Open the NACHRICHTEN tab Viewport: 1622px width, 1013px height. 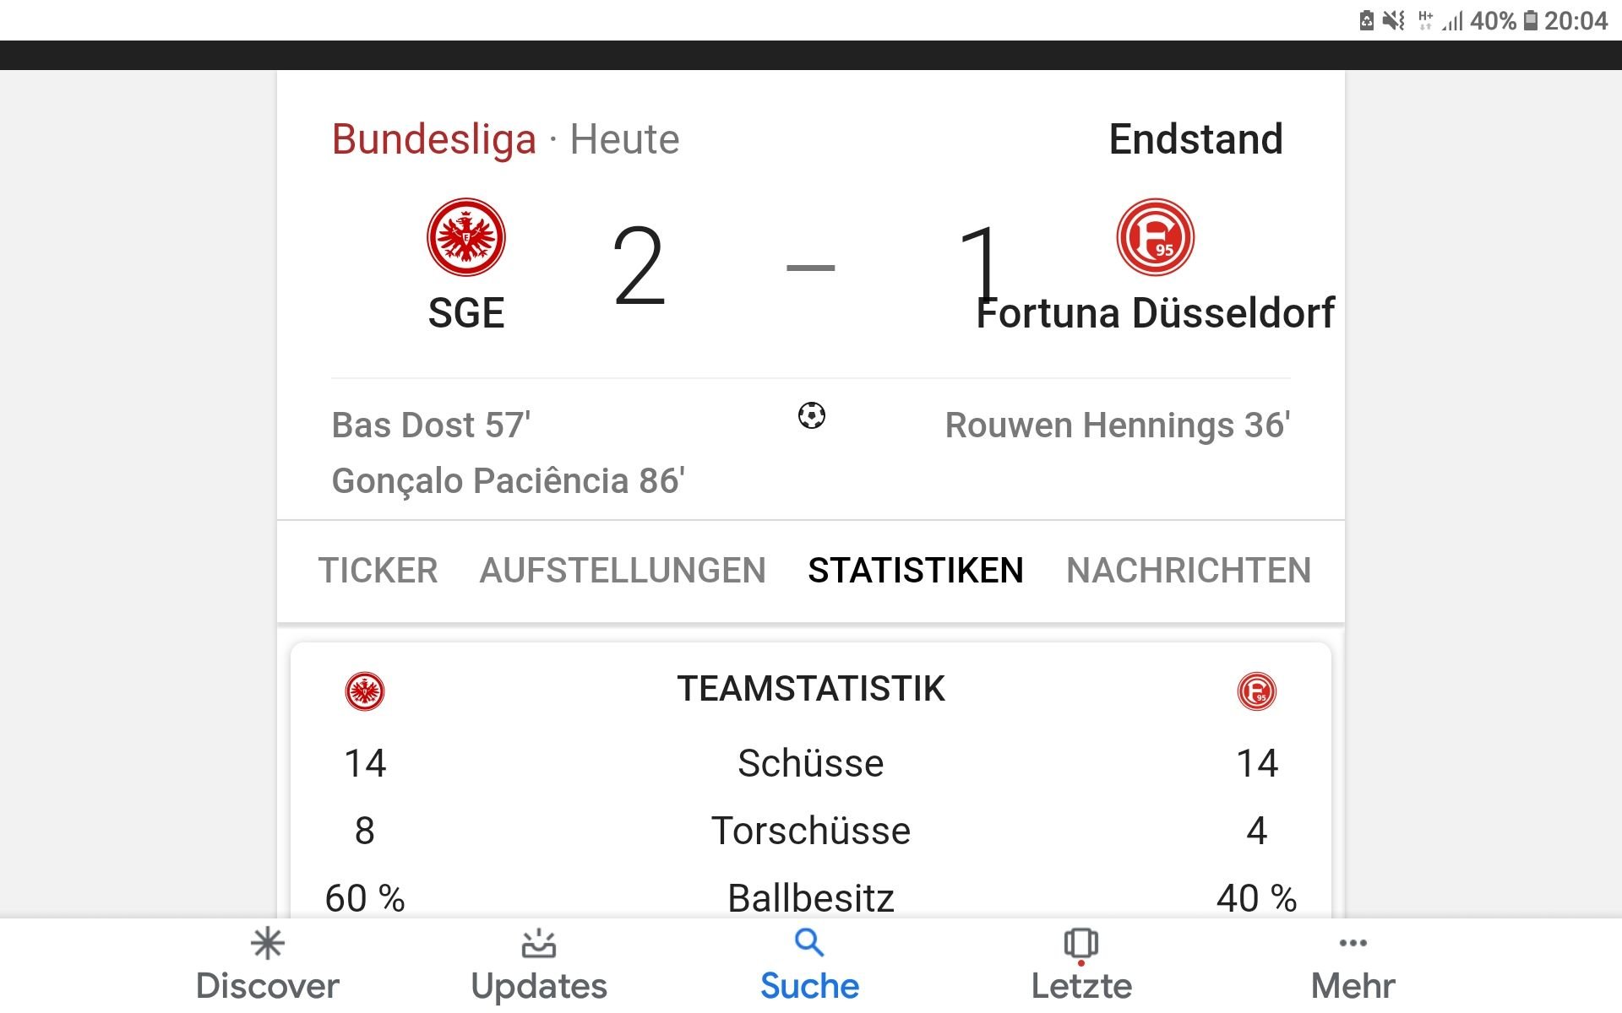(1189, 571)
